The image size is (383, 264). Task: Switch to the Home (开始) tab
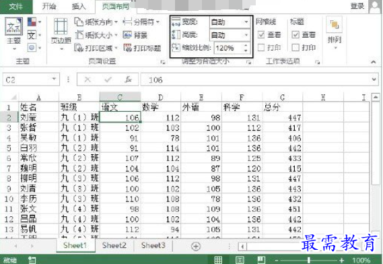point(49,6)
